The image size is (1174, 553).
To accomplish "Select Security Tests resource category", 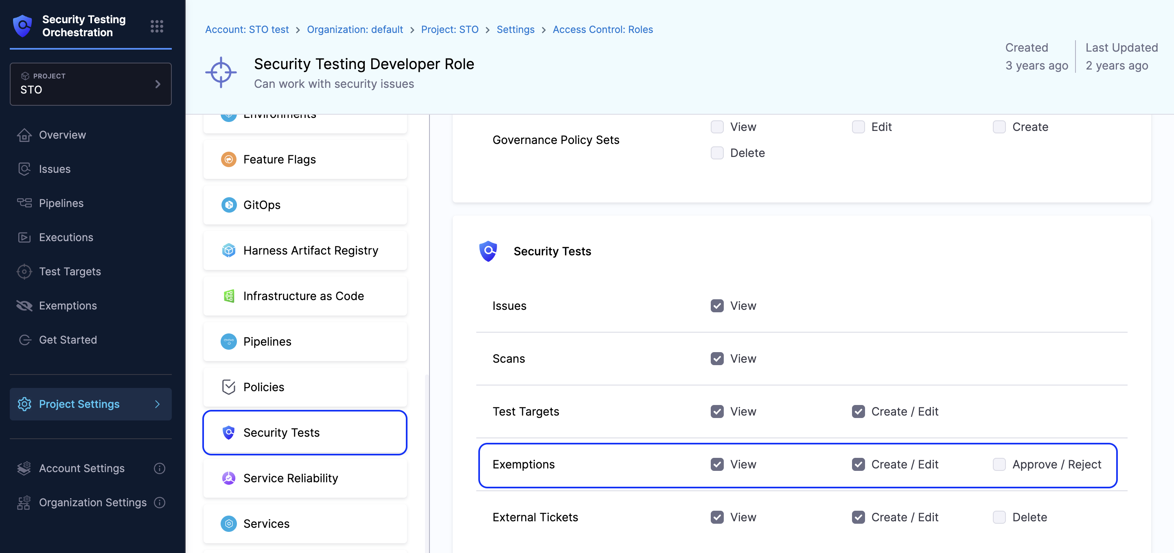I will [304, 432].
